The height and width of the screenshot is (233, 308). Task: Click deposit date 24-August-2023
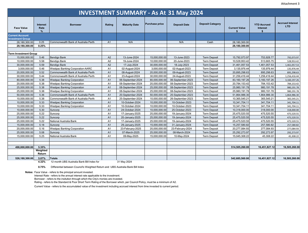[181, 76]
